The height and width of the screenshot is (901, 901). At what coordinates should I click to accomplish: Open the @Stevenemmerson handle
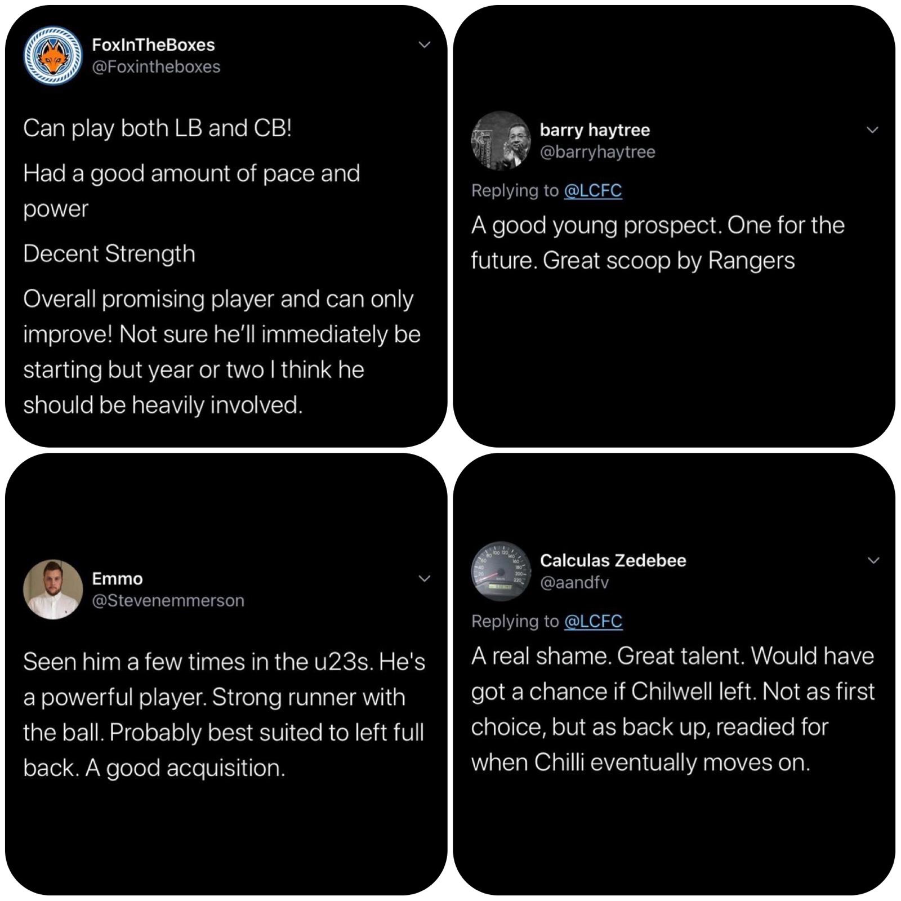(x=168, y=600)
